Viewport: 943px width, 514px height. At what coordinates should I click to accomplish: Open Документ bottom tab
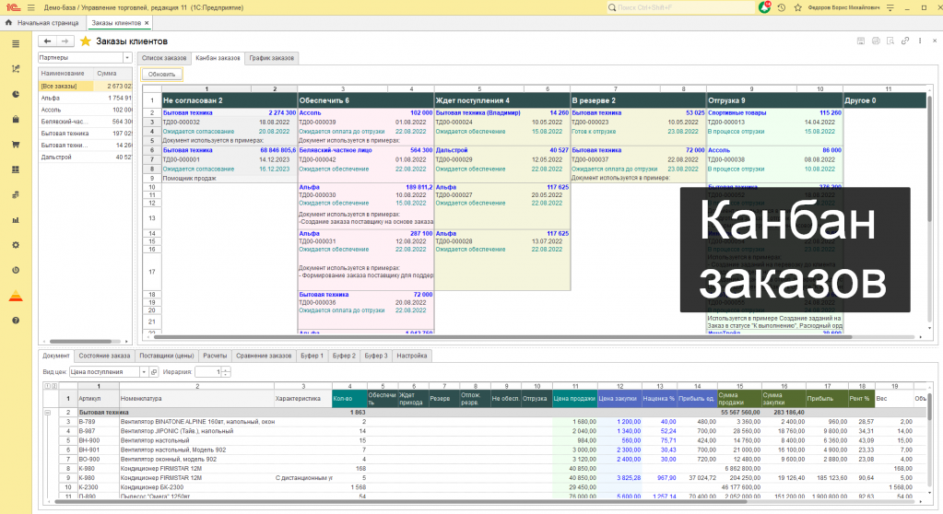[x=56, y=356]
